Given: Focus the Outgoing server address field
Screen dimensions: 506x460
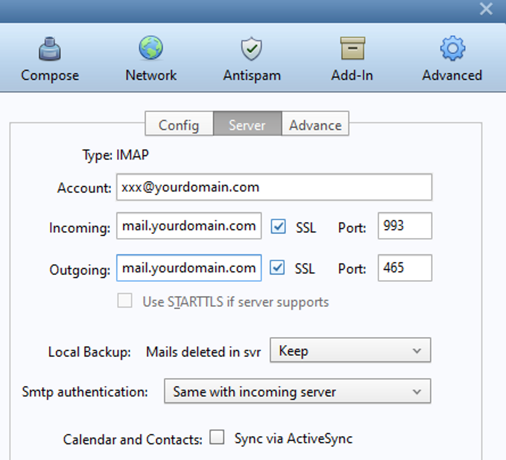Looking at the screenshot, I should [x=189, y=268].
